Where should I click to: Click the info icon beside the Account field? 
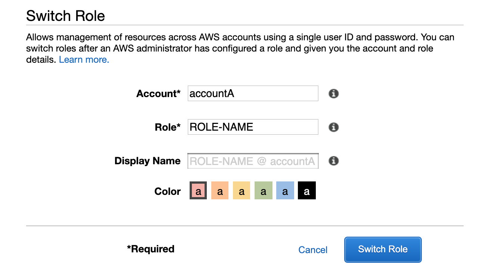click(x=333, y=93)
